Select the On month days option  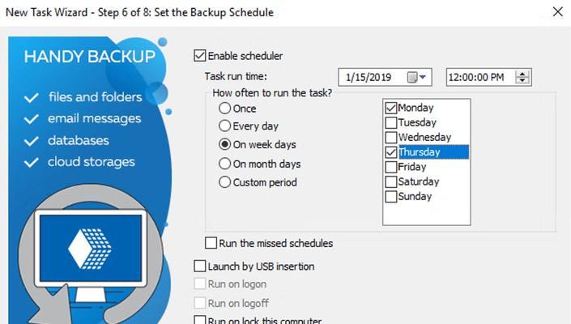tap(224, 164)
